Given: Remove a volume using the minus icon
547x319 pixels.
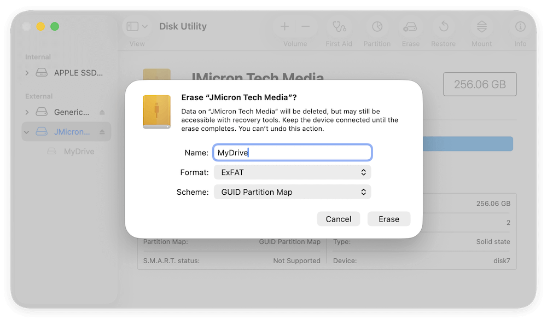Looking at the screenshot, I should coord(305,26).
